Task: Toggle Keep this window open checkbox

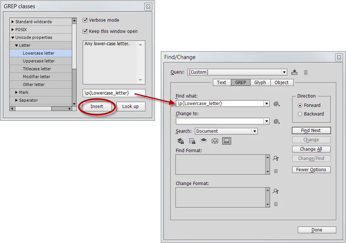Action: coord(85,31)
